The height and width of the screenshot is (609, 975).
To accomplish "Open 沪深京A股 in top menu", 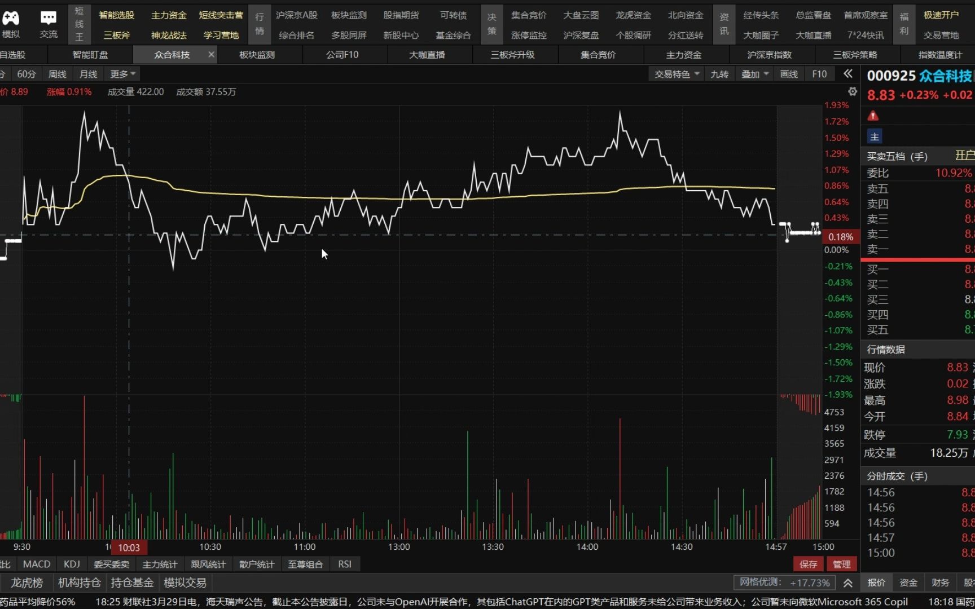I will (x=296, y=15).
